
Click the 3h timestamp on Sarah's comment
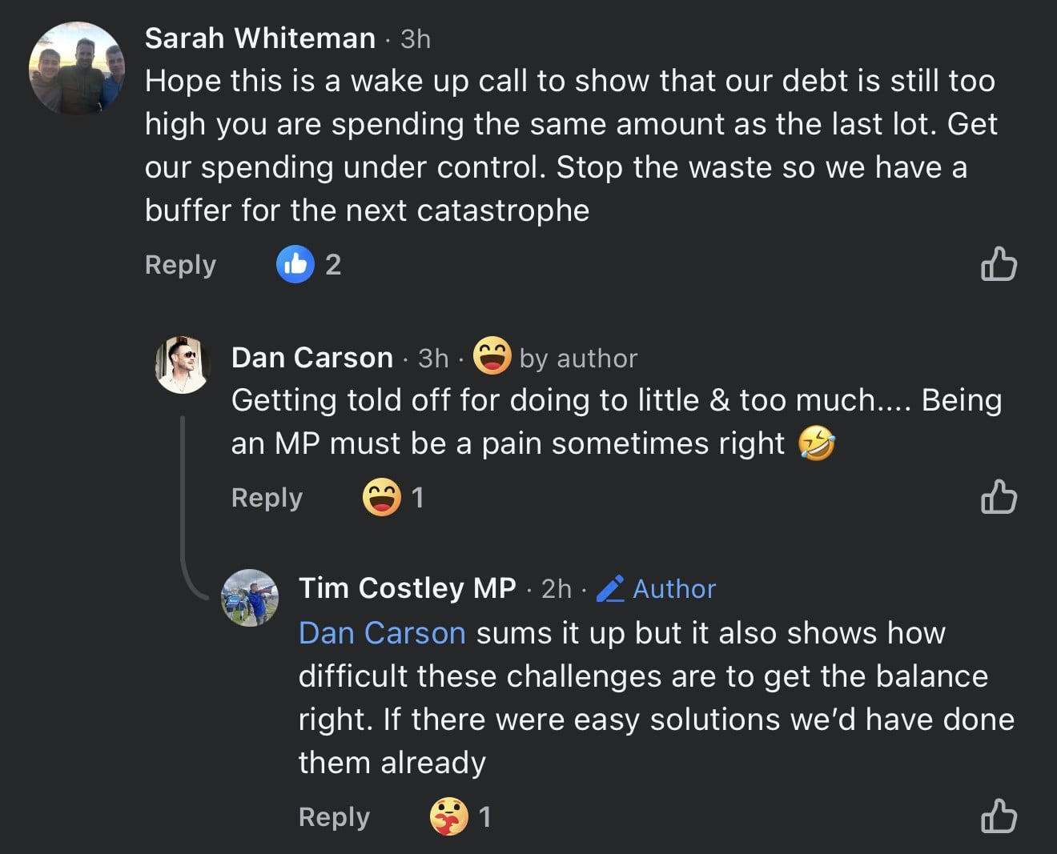(x=416, y=39)
